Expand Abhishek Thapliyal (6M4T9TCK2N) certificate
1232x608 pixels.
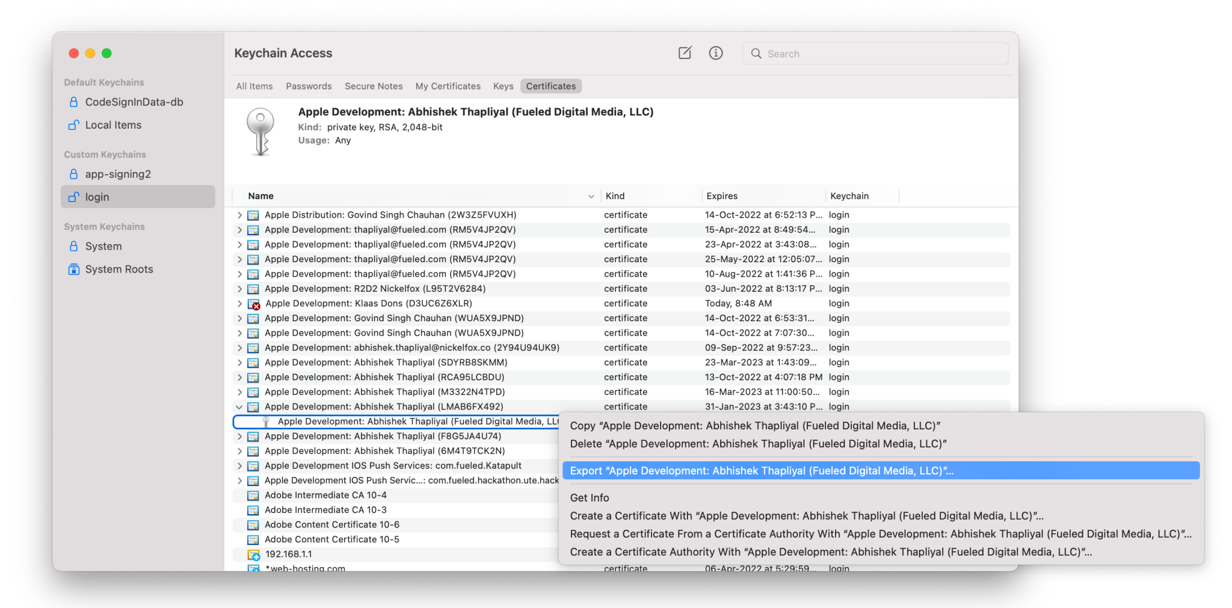pyautogui.click(x=239, y=451)
